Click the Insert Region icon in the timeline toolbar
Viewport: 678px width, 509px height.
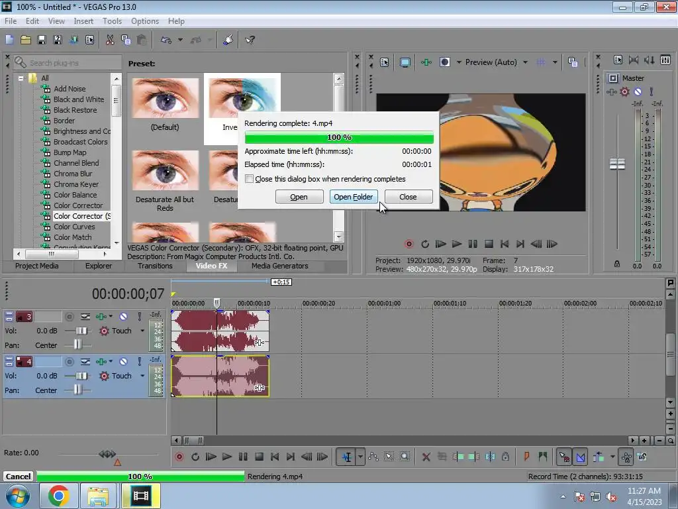[x=543, y=457]
